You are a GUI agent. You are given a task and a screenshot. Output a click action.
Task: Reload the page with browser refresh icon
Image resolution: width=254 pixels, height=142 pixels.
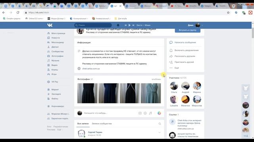coord(18,13)
